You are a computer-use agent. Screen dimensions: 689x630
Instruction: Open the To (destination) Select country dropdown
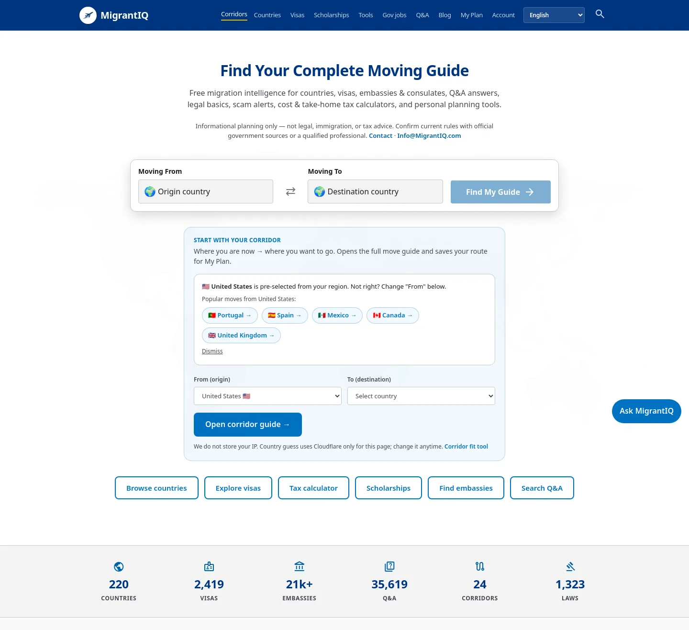pyautogui.click(x=421, y=396)
